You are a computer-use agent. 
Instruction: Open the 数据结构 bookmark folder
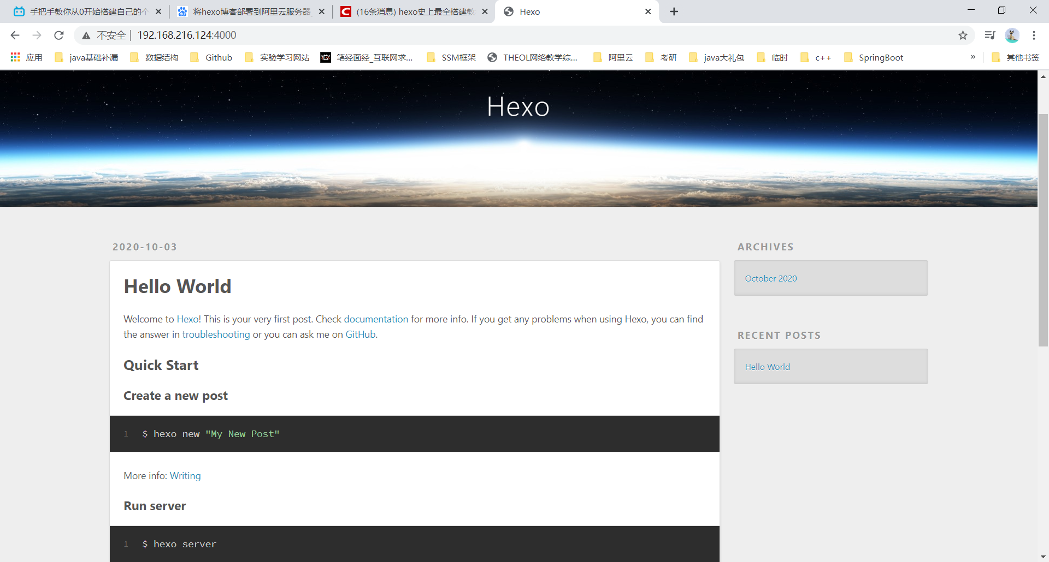click(x=155, y=57)
